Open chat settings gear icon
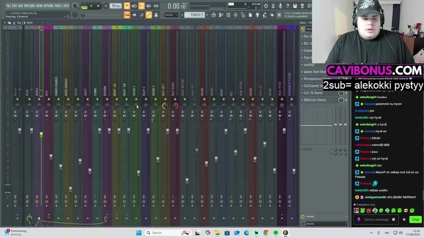Screen dimensions: 424x238 pyautogui.click(x=404, y=219)
